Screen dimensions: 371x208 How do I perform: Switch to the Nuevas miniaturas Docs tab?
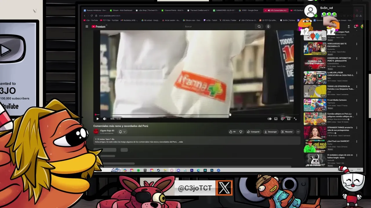(95, 10)
